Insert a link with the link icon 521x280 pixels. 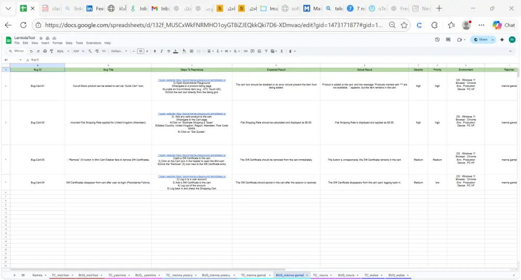point(245,52)
